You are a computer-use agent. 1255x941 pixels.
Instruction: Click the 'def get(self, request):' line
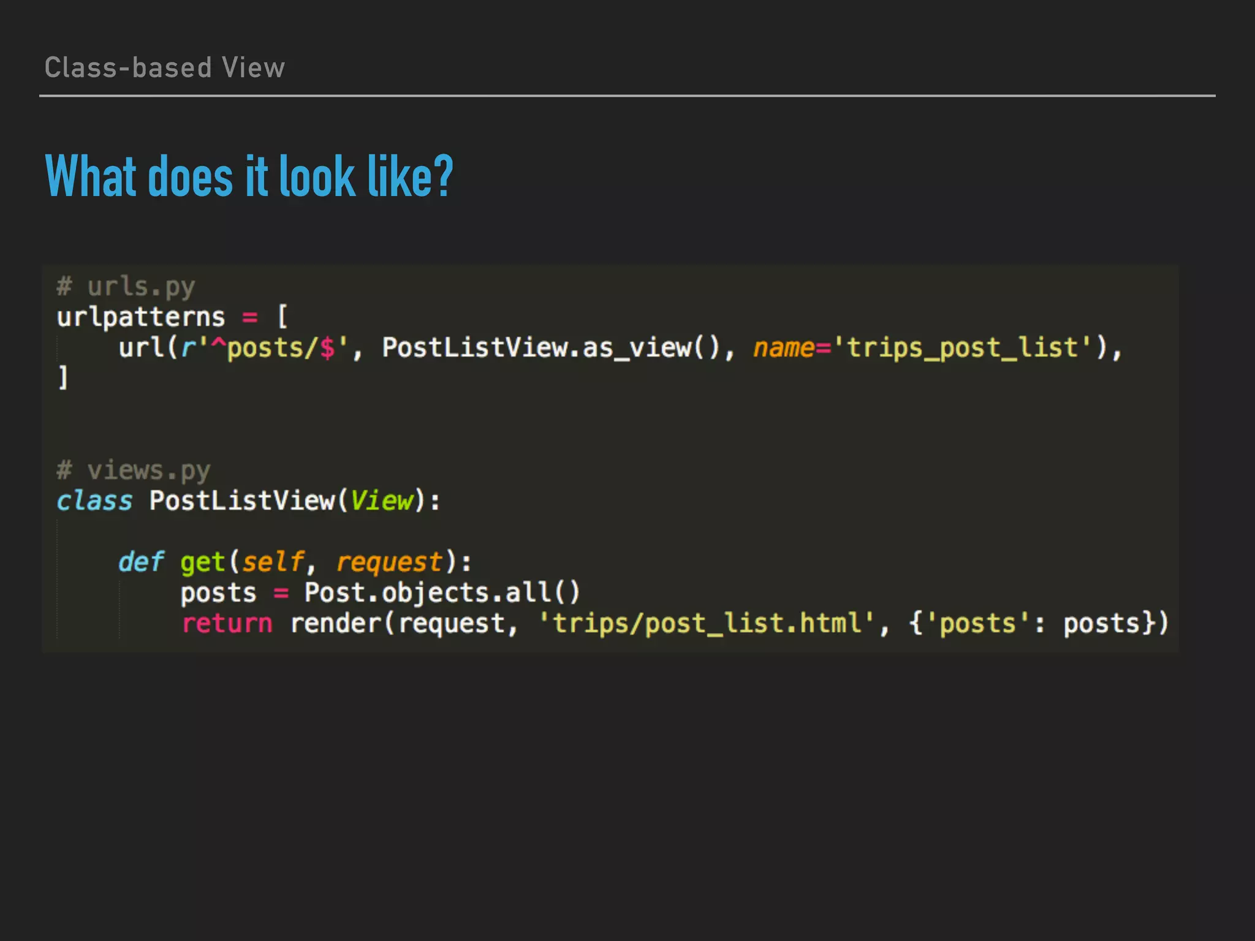pos(295,562)
